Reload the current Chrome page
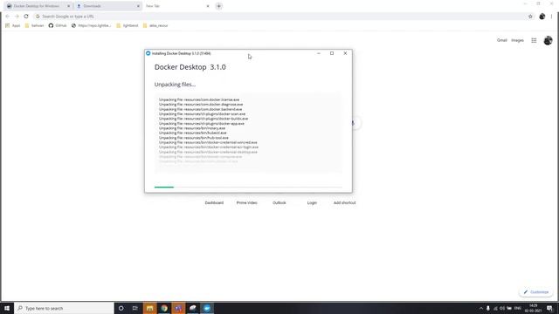 click(26, 17)
